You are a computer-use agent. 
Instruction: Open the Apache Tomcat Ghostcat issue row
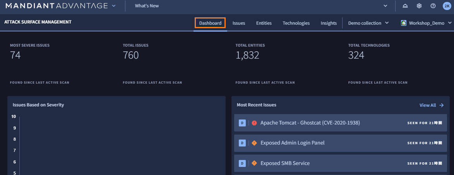click(329, 123)
